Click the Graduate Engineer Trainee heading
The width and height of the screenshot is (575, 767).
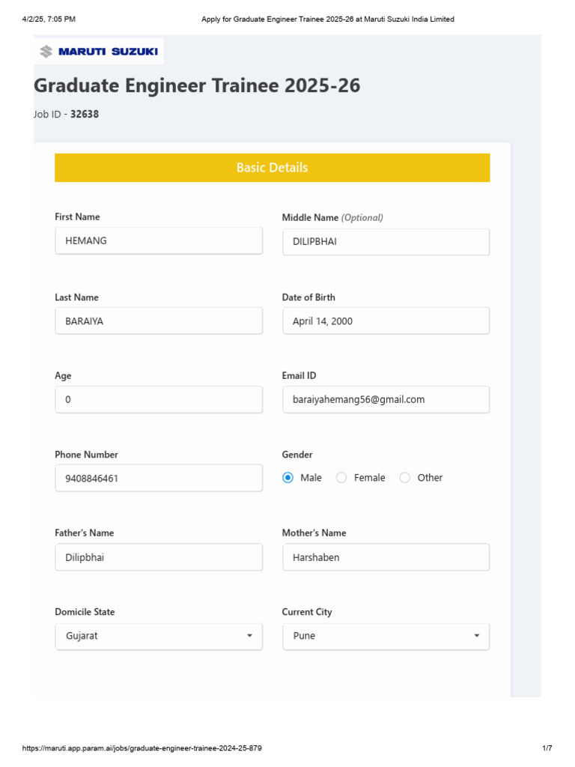(198, 86)
